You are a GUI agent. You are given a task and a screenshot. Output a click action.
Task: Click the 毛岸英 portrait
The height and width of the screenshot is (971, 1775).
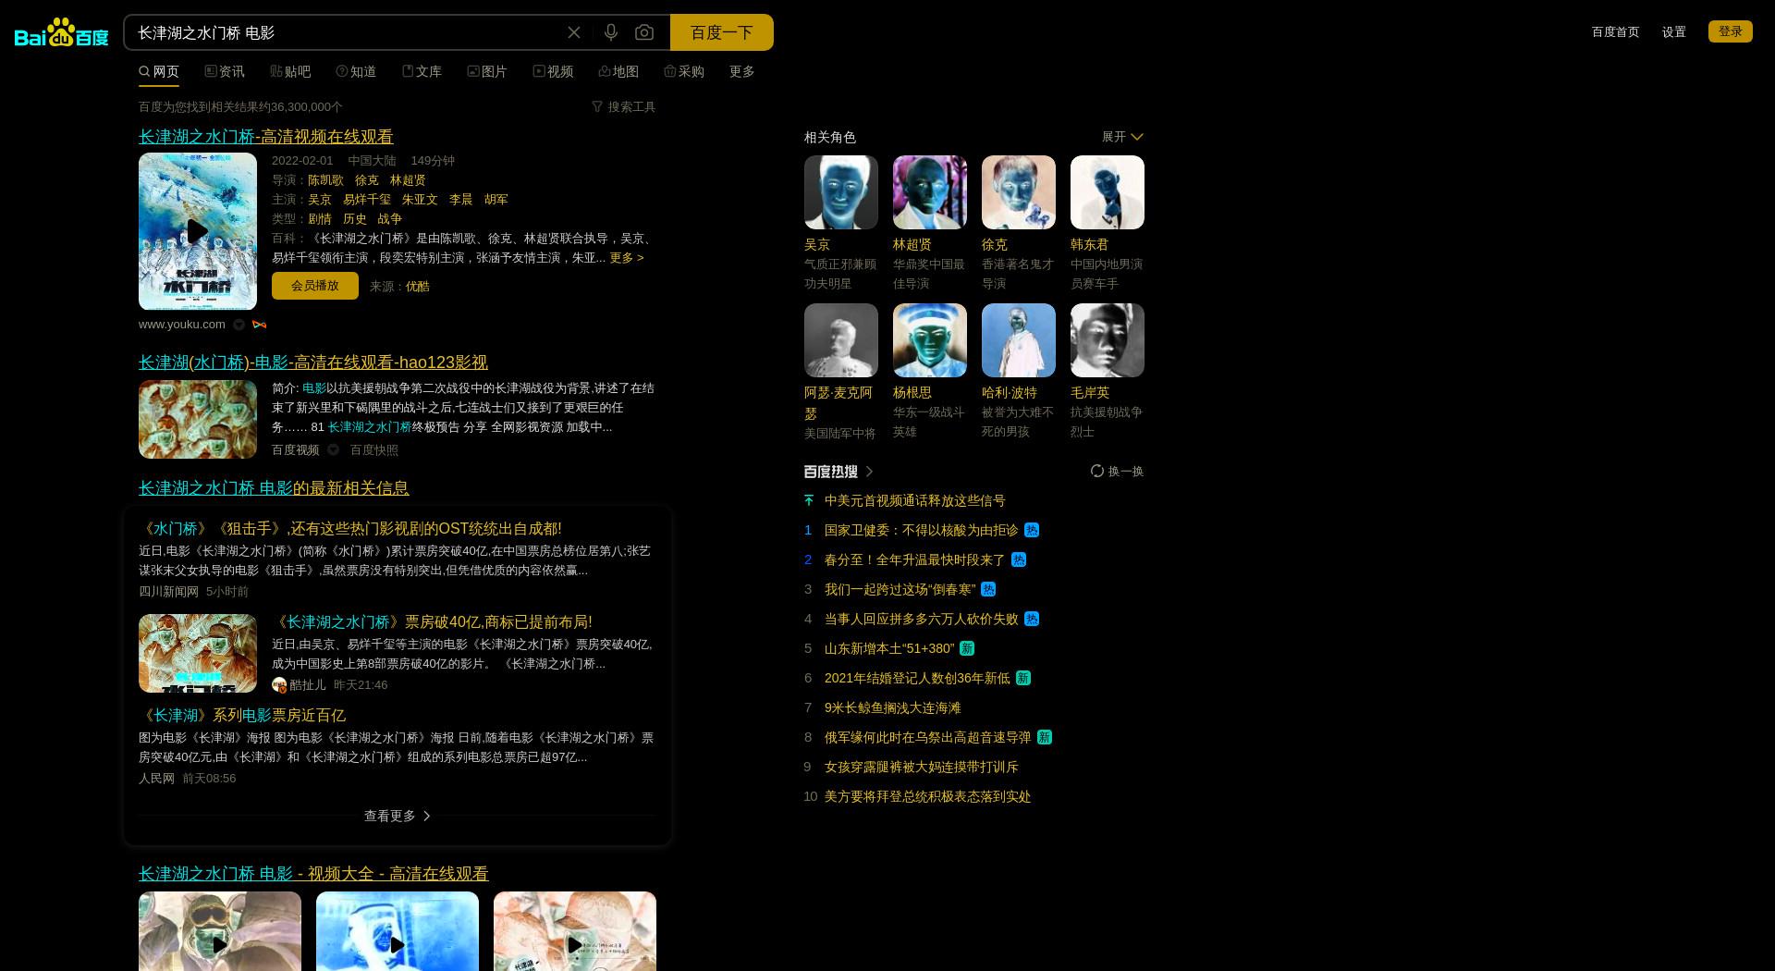(1108, 340)
